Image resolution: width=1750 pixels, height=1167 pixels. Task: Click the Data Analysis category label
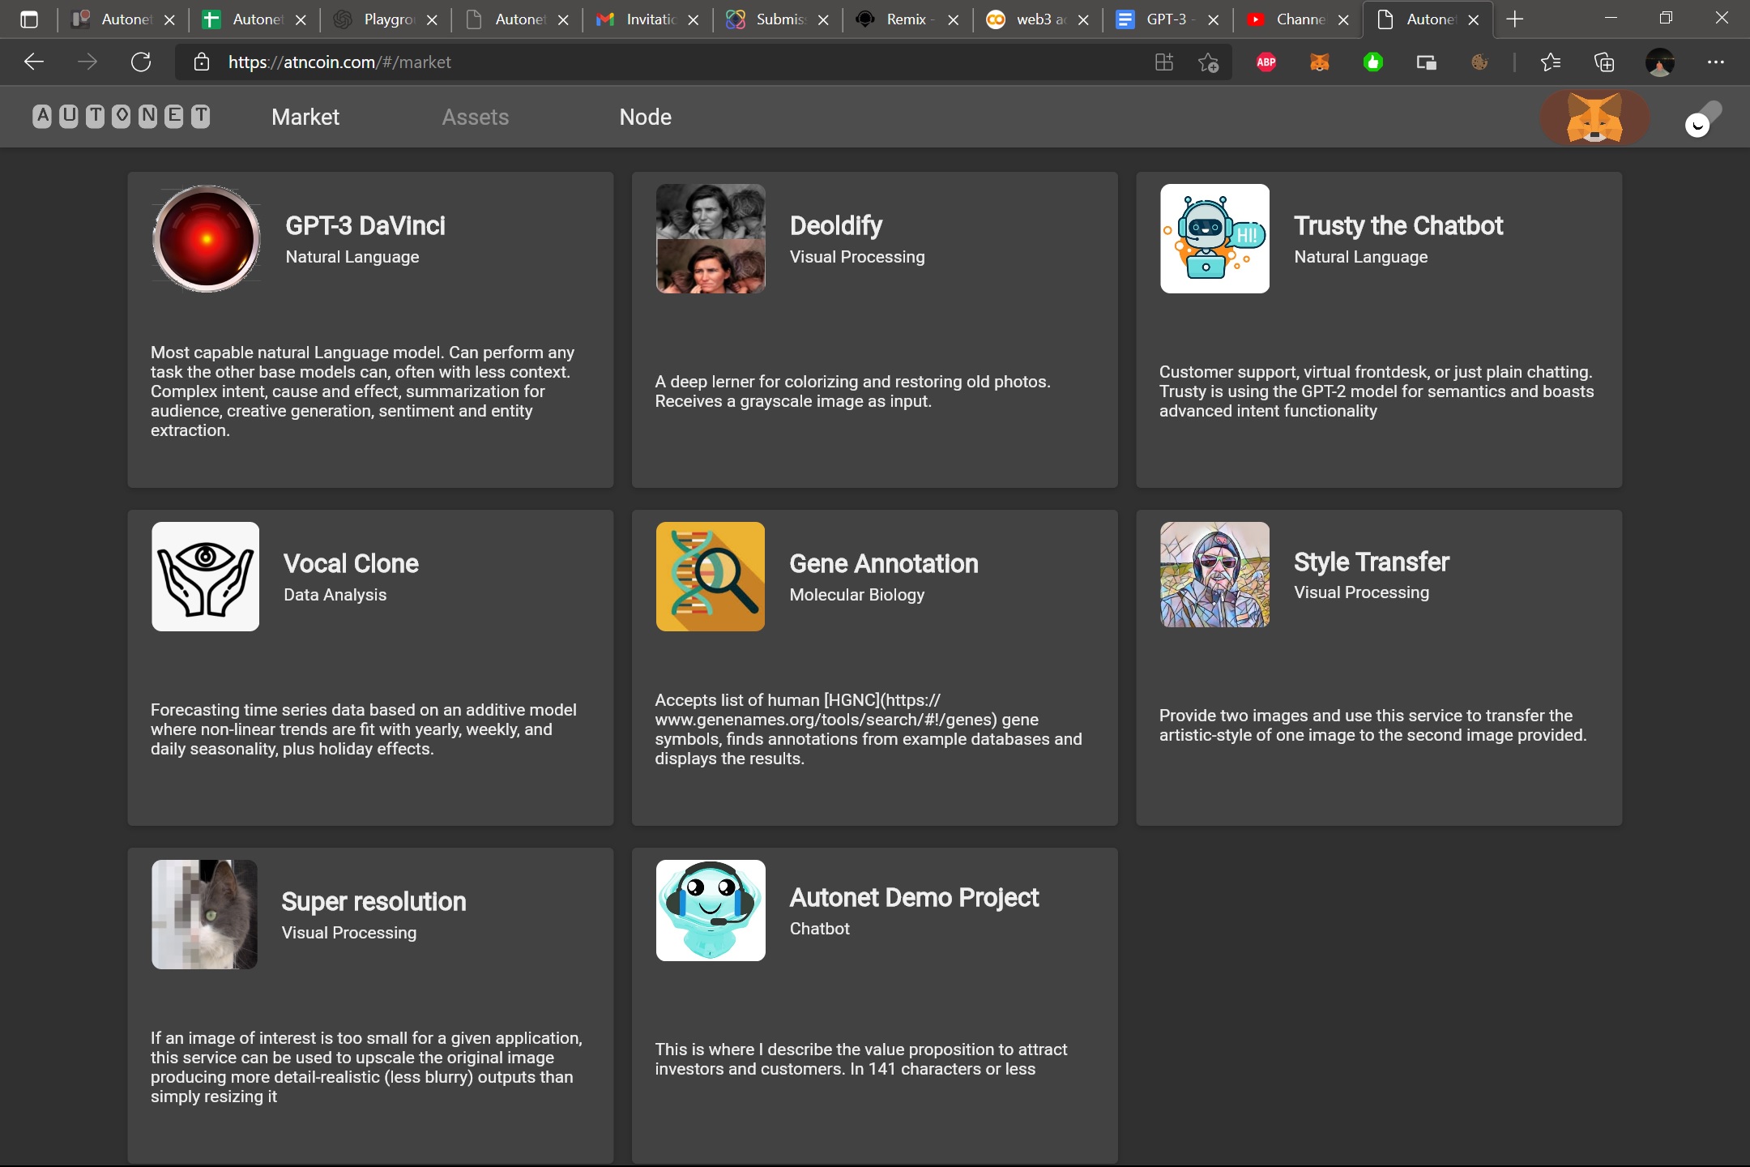(335, 595)
